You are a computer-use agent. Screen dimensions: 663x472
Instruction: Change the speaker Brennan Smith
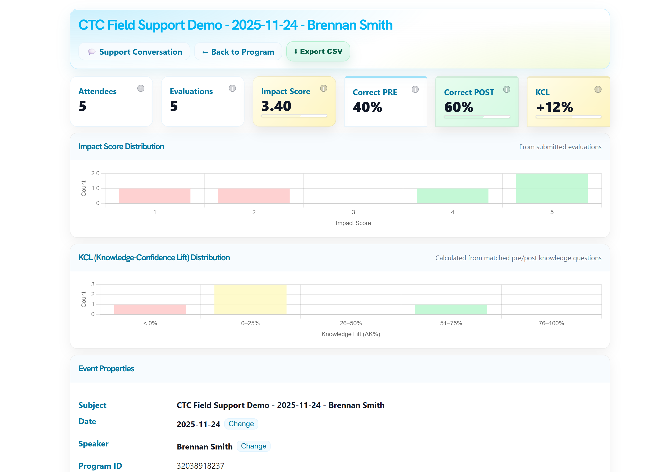pyautogui.click(x=253, y=446)
